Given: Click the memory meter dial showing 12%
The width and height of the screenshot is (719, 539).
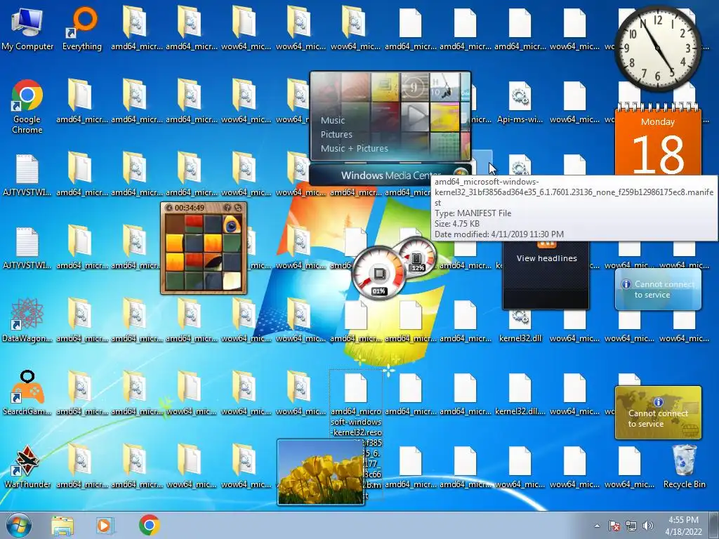Looking at the screenshot, I should (x=416, y=257).
